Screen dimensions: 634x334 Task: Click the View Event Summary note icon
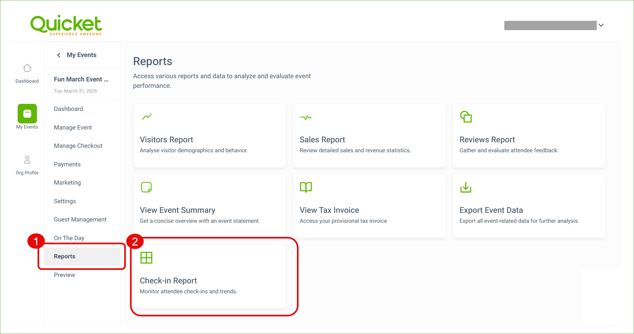pos(146,187)
